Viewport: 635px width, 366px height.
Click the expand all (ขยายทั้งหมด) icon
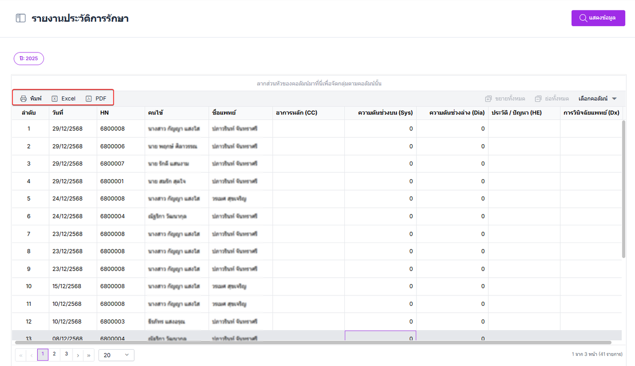pyautogui.click(x=488, y=99)
